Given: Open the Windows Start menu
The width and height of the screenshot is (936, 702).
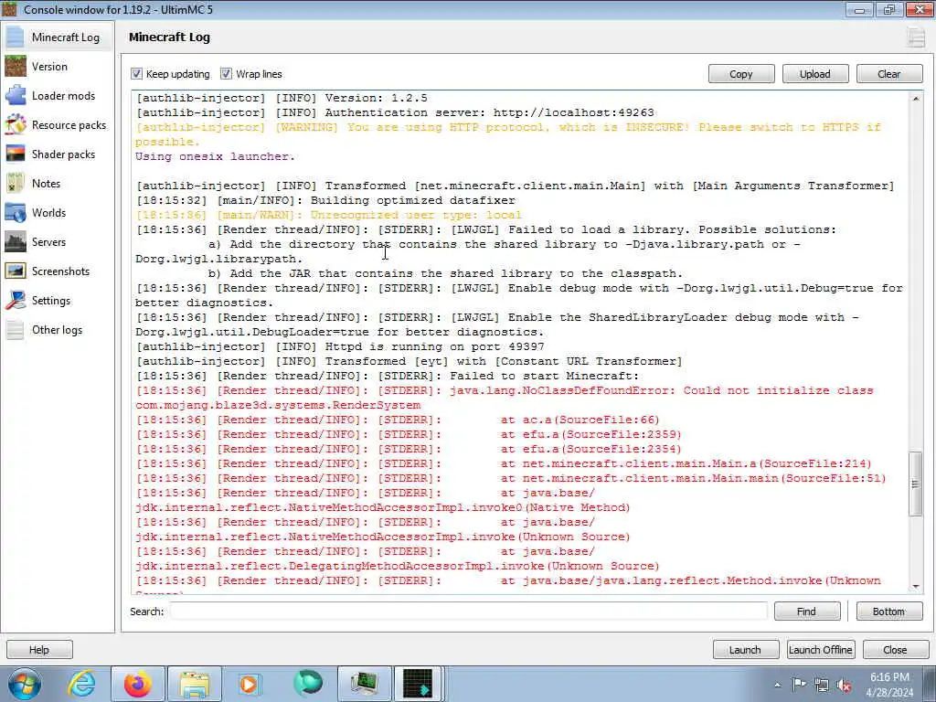Looking at the screenshot, I should pos(24,684).
